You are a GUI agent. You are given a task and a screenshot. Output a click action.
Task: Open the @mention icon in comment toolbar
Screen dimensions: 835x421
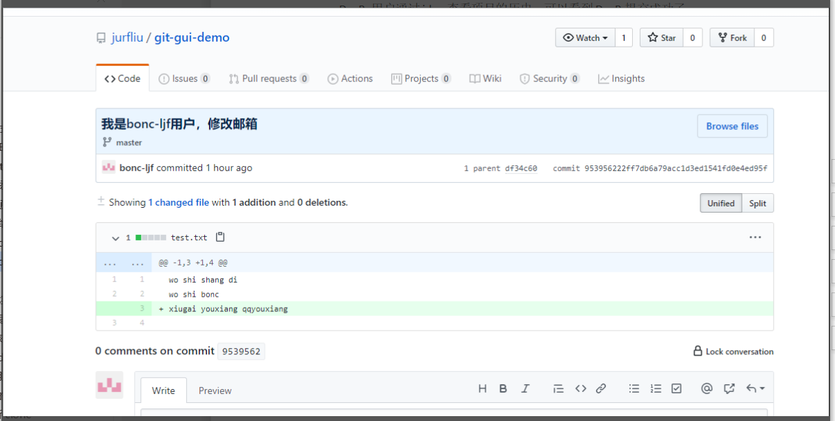(x=706, y=388)
